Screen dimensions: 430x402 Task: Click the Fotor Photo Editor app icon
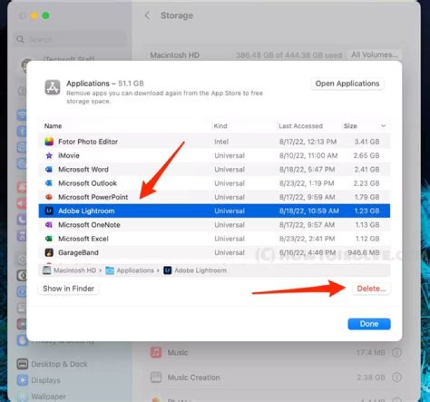tap(49, 142)
